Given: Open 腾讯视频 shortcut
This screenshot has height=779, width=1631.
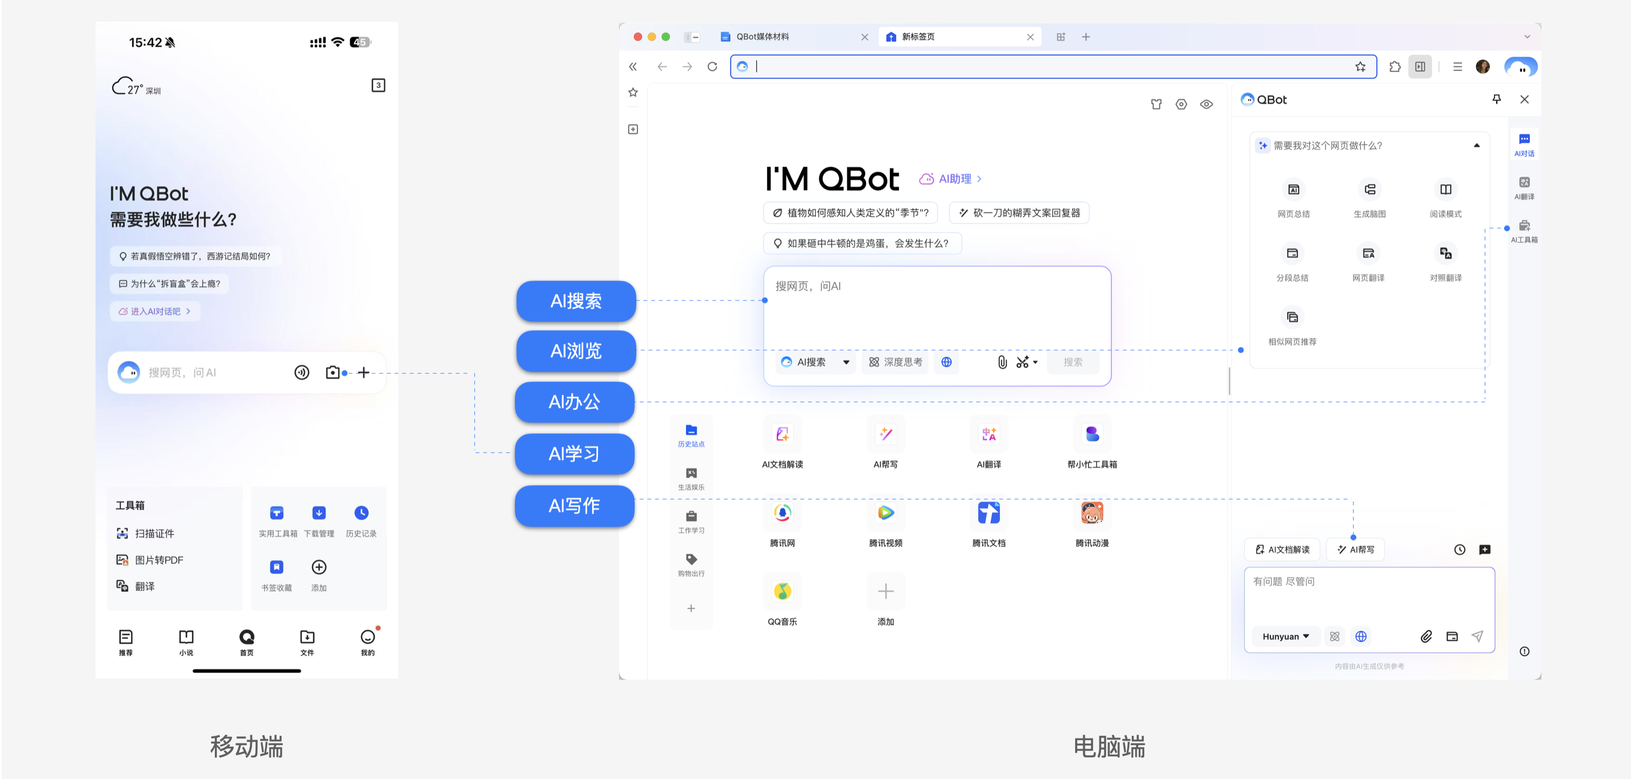Looking at the screenshot, I should tap(885, 521).
